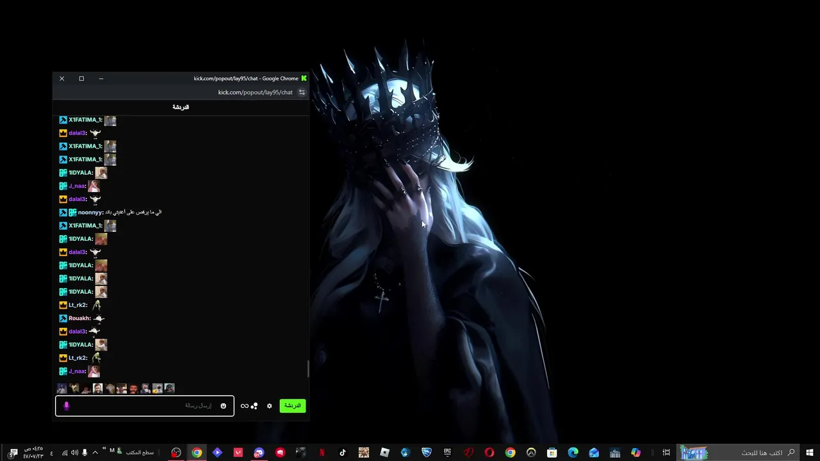
Task: Pick the white-framed smiling man quick emote
Action: (x=97, y=389)
